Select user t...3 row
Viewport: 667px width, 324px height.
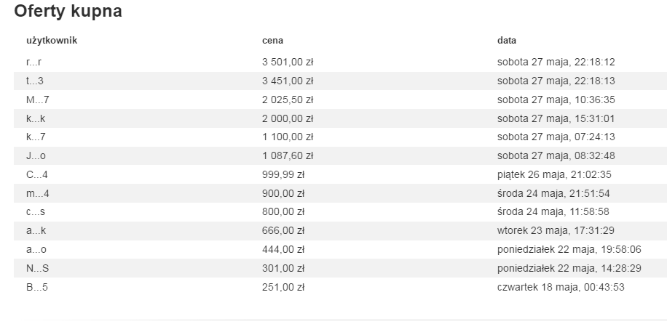click(35, 81)
